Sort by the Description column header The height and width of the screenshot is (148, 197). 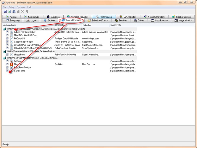tap(68, 25)
